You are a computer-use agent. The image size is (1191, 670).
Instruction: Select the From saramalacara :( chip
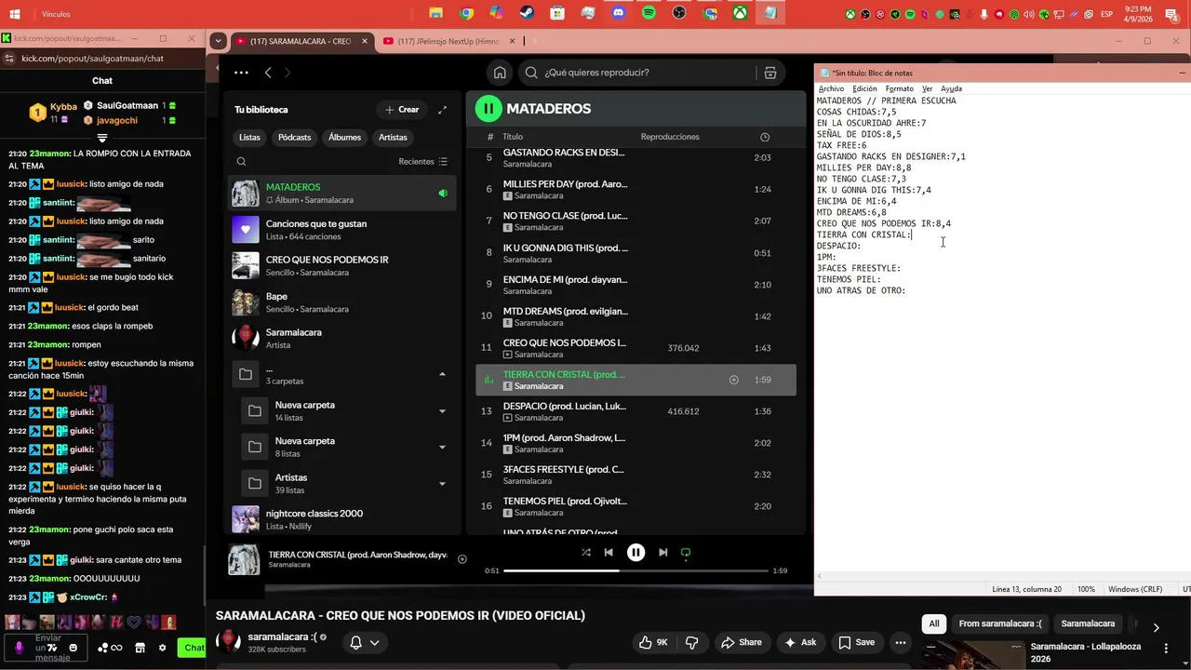tap(1000, 623)
